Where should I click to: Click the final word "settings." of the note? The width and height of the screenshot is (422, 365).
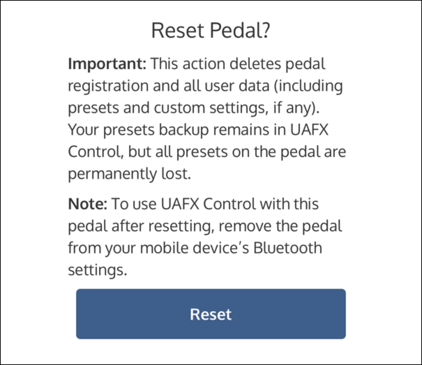tap(97, 270)
